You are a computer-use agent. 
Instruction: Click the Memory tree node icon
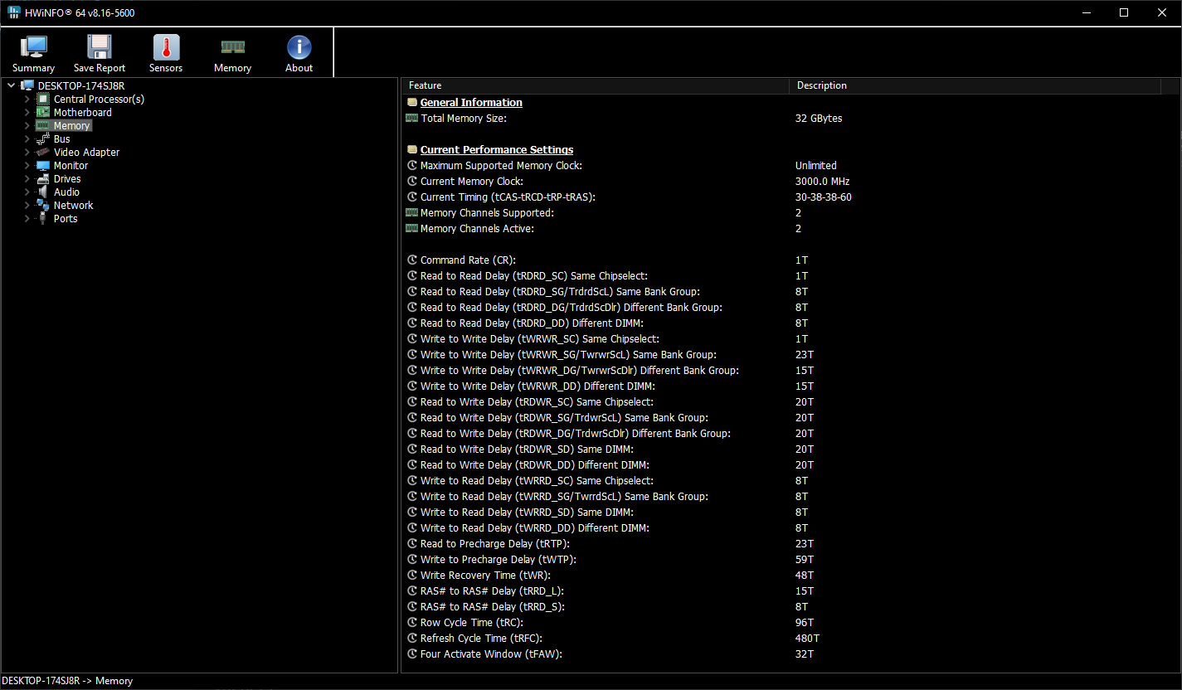[42, 126]
